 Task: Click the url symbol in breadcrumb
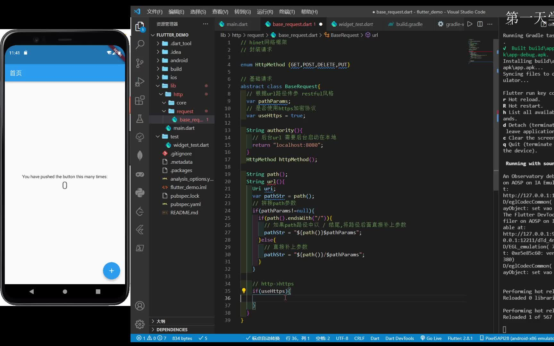[x=372, y=35]
